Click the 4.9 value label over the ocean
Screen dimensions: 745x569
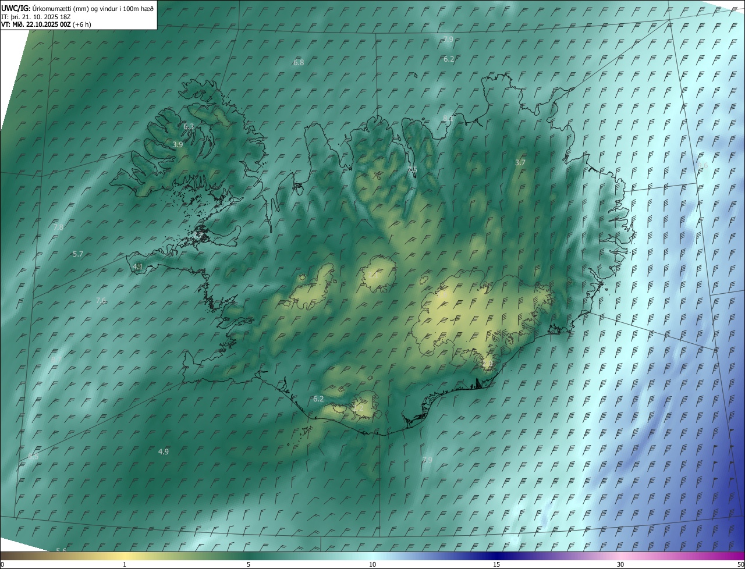click(164, 452)
